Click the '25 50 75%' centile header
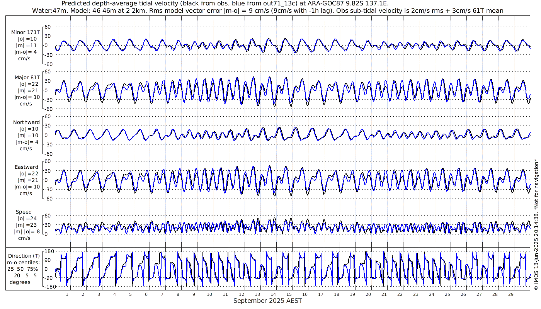541x309 pixels. [24, 269]
